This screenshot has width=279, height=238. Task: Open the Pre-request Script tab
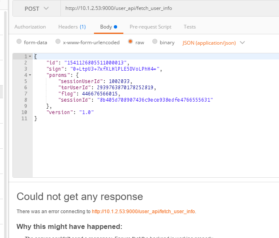[150, 27]
